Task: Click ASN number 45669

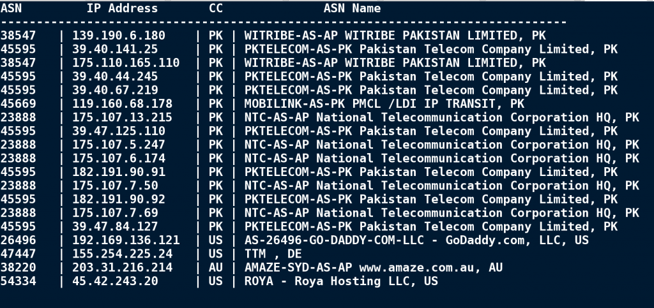Action: point(19,103)
